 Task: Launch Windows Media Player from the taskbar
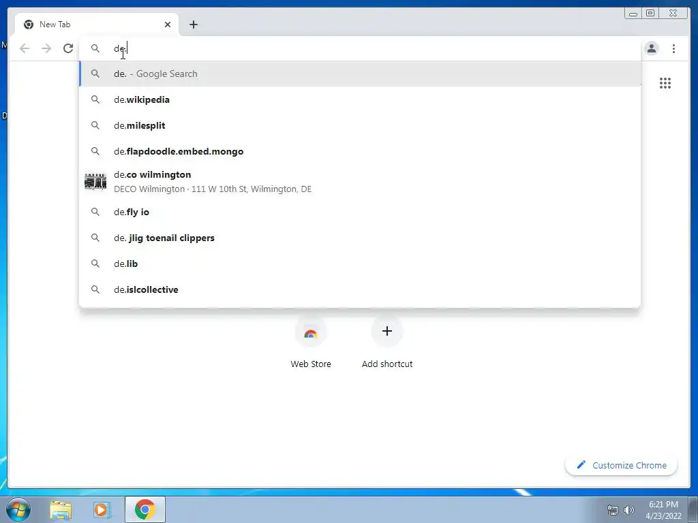tap(102, 509)
